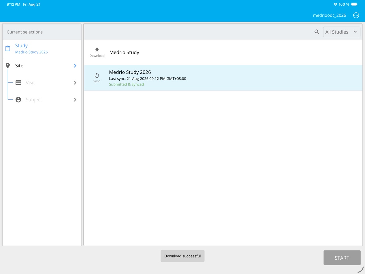
Task: Open the more options ellipsis icon
Action: click(356, 15)
